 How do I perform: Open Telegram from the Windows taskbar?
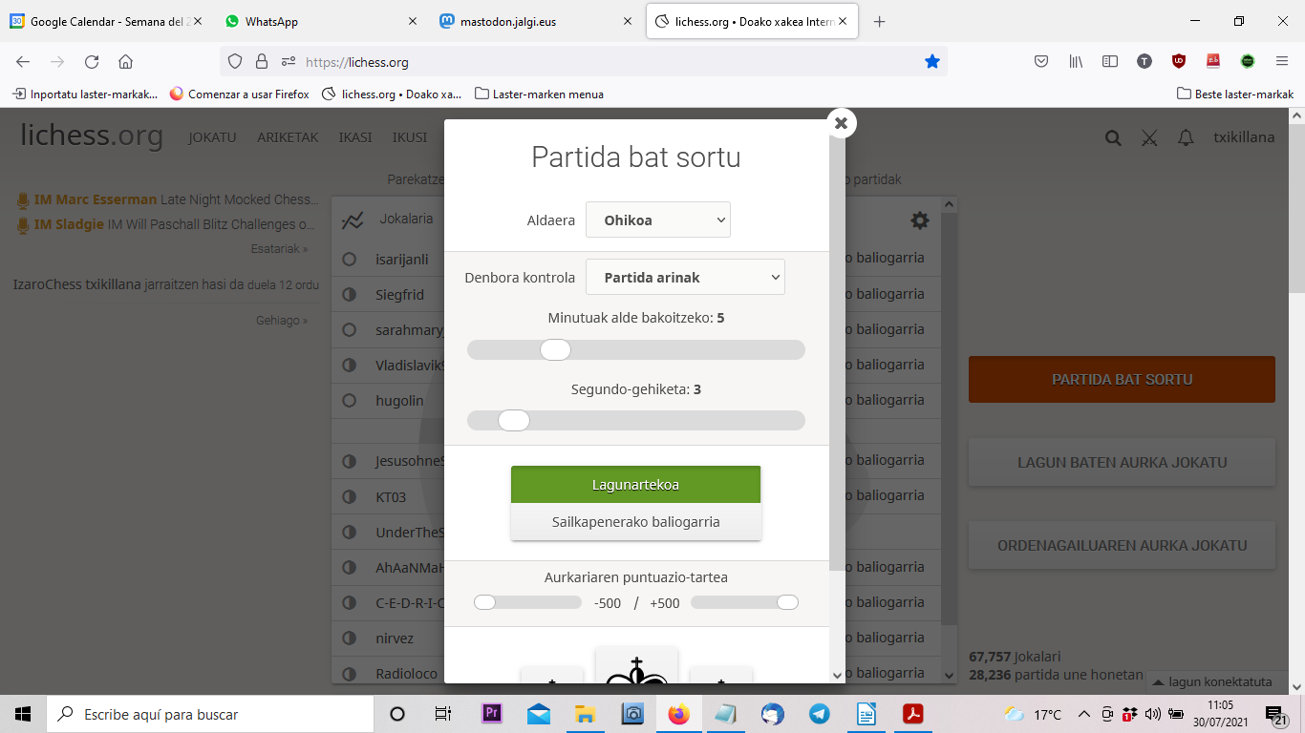tap(819, 714)
